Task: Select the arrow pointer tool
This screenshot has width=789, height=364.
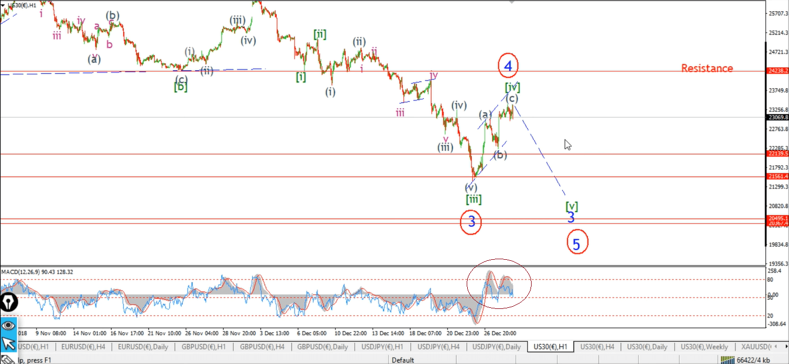Action: click(9, 343)
